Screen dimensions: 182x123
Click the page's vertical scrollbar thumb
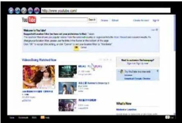[x=175, y=33]
